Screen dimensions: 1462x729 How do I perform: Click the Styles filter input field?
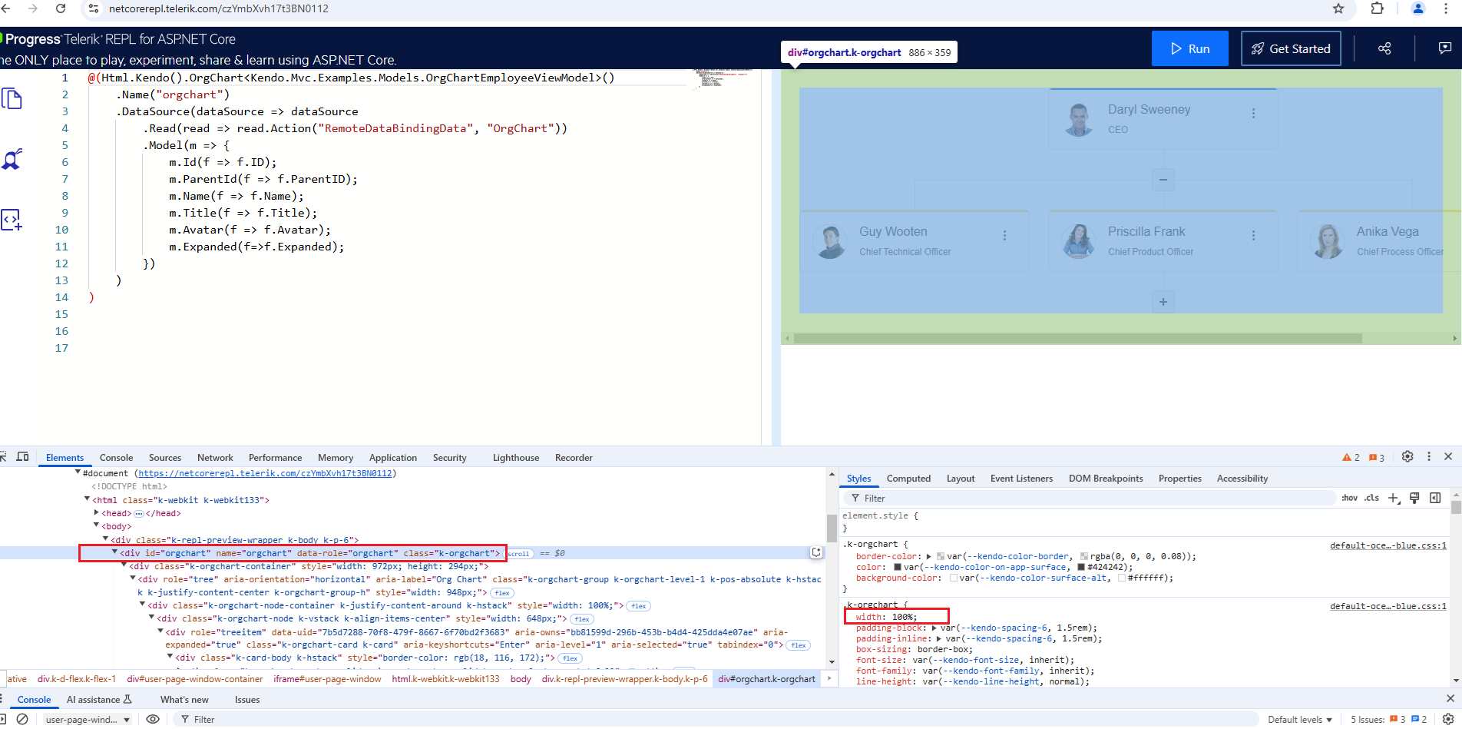click(1090, 498)
